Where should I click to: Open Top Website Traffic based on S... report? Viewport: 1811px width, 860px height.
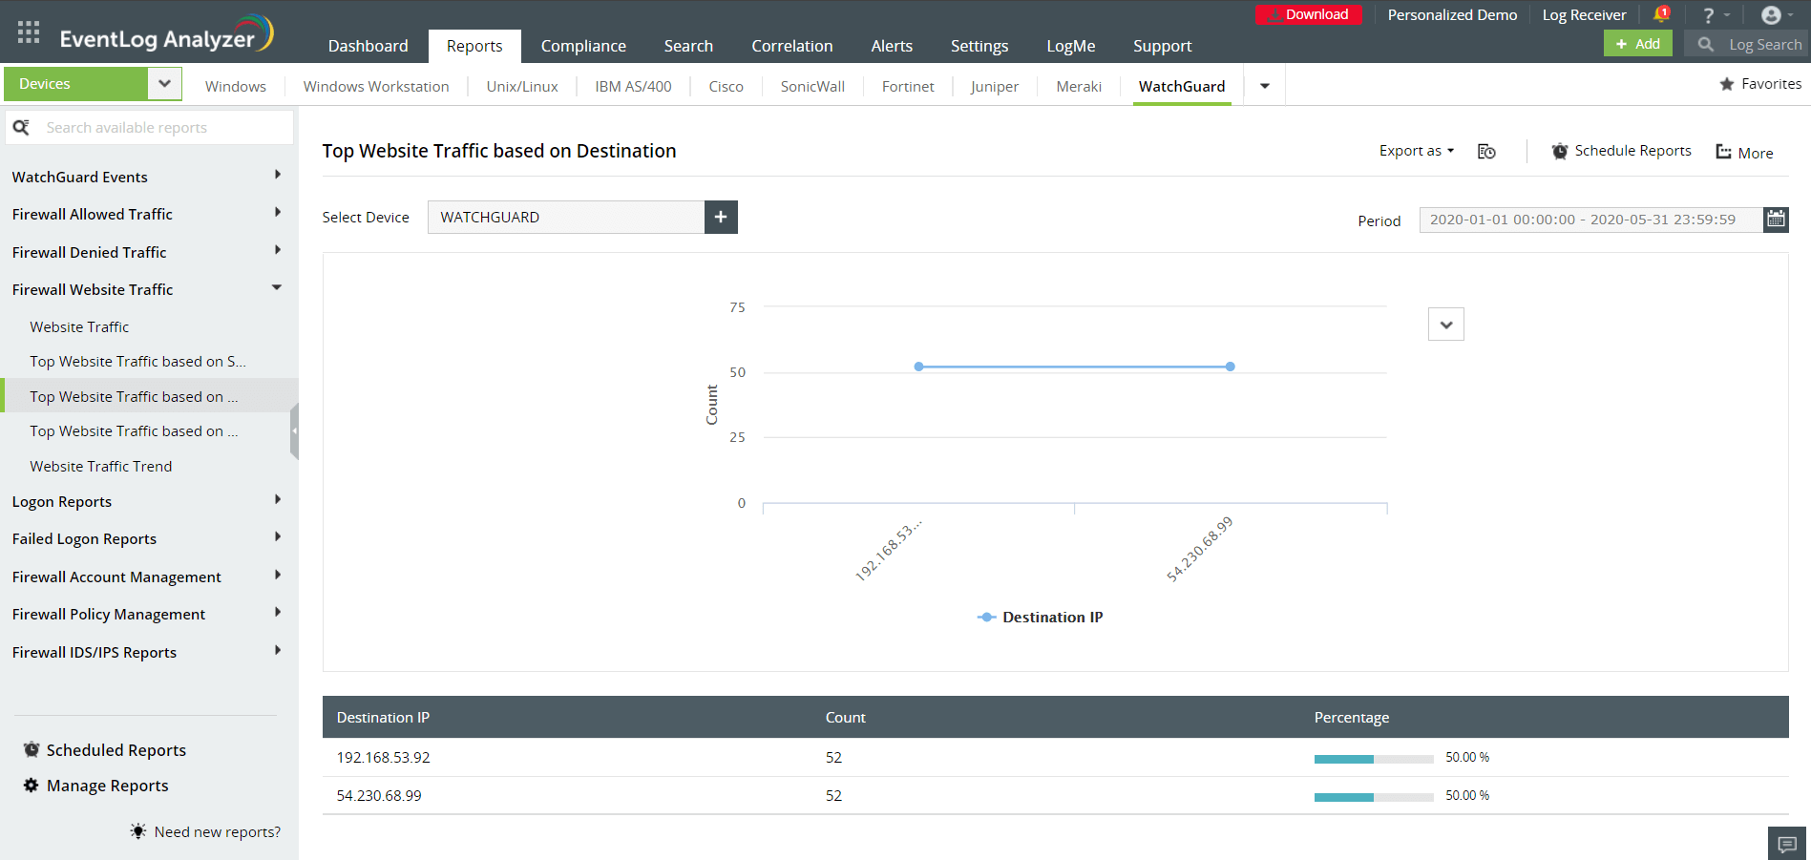(x=137, y=361)
